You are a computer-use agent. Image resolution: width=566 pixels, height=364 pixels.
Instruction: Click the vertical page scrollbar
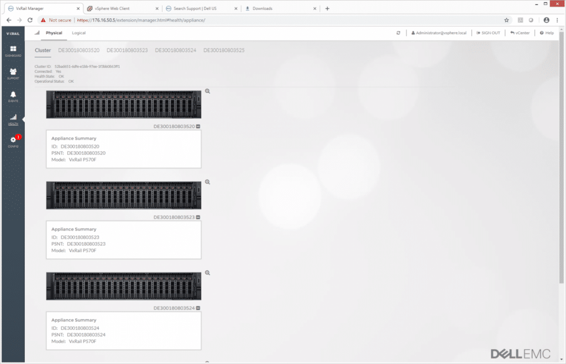562,157
